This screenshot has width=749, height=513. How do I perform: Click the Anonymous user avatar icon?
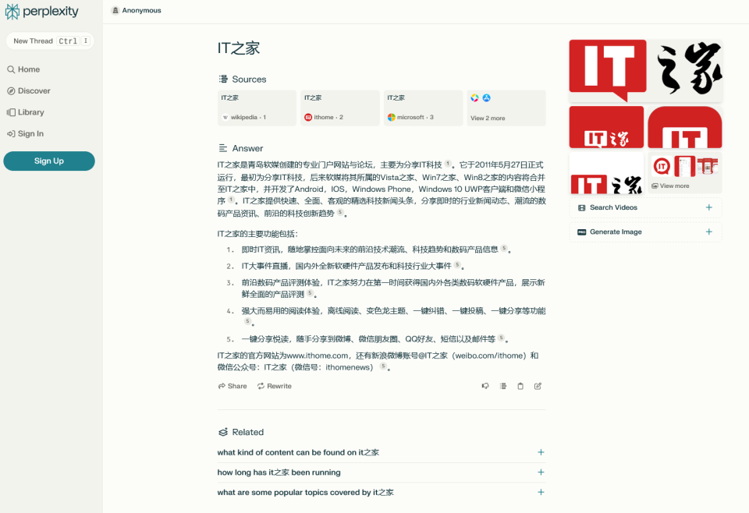point(115,10)
